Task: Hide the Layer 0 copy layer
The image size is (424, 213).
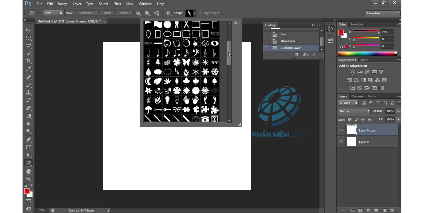Action: (341, 130)
